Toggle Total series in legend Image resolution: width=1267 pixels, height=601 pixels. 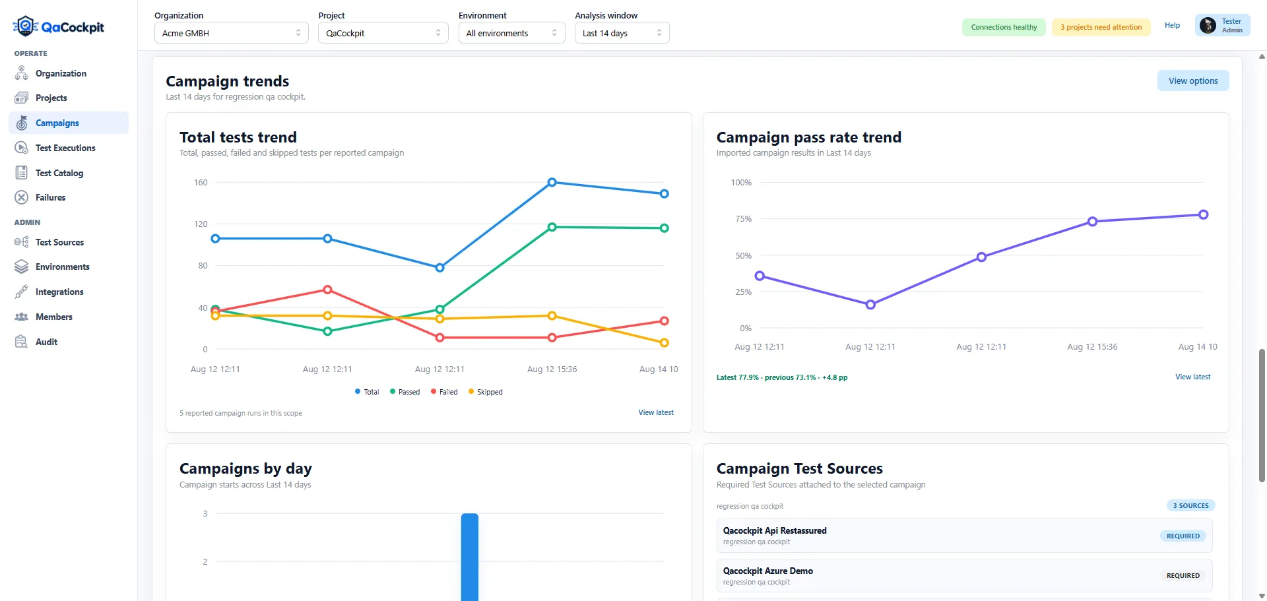pyautogui.click(x=367, y=392)
